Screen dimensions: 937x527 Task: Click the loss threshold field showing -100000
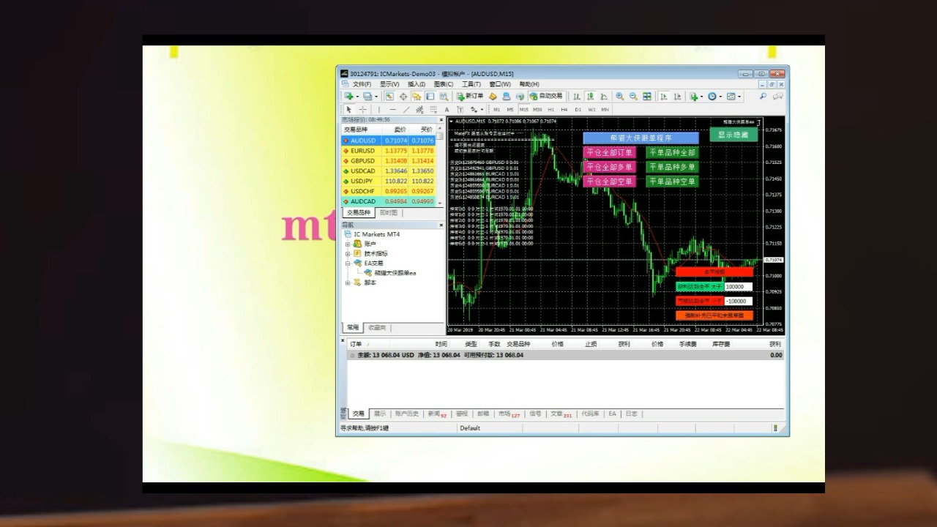738,301
